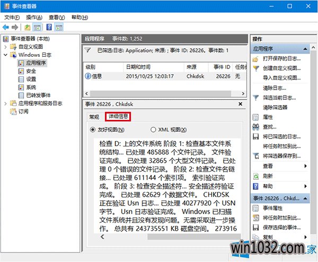Expand the 应用程序和服务日志 tree node
Viewport: 318px width, 262px height.
click(x=6, y=103)
